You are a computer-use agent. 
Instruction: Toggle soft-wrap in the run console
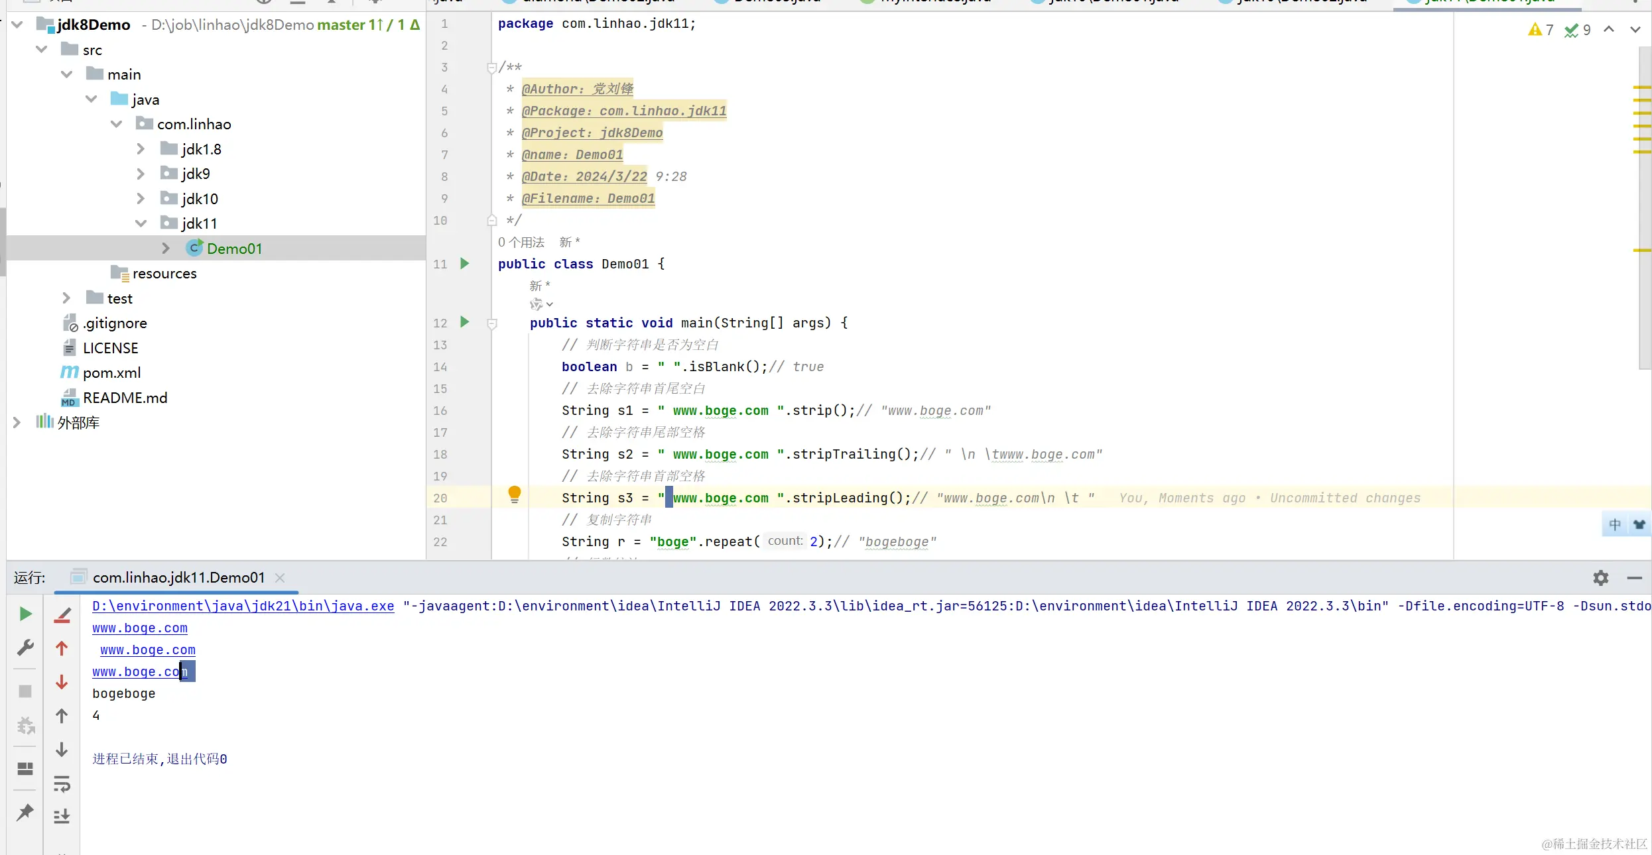point(62,785)
